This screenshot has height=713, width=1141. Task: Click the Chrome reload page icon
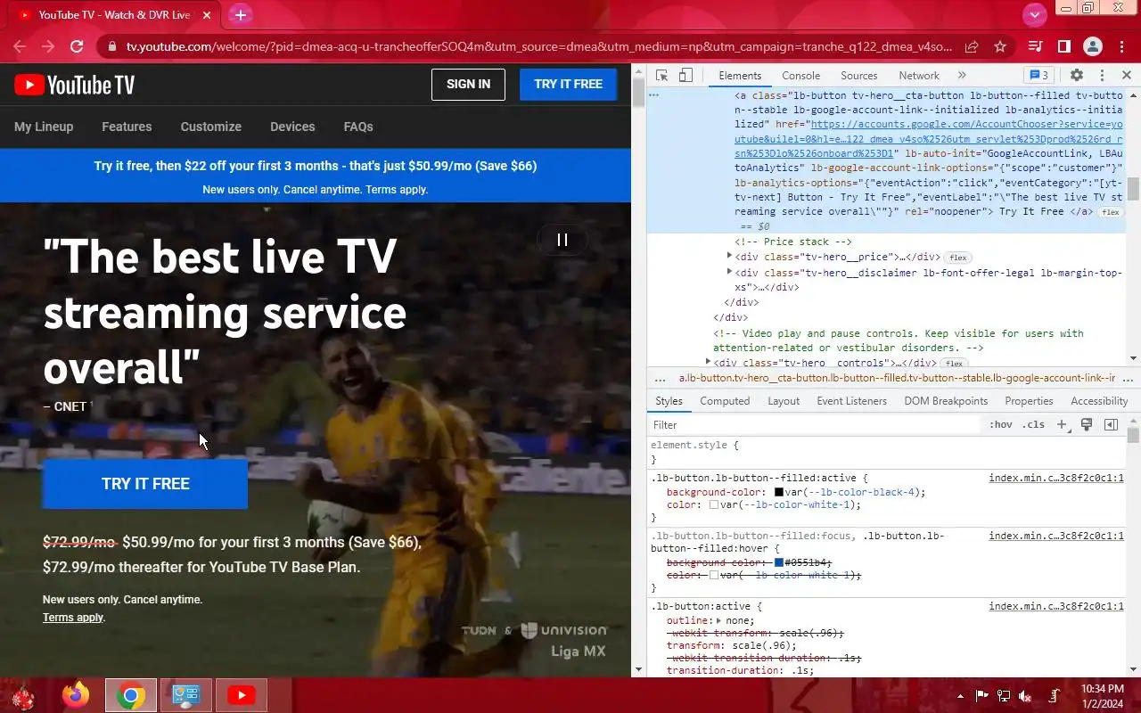click(77, 46)
